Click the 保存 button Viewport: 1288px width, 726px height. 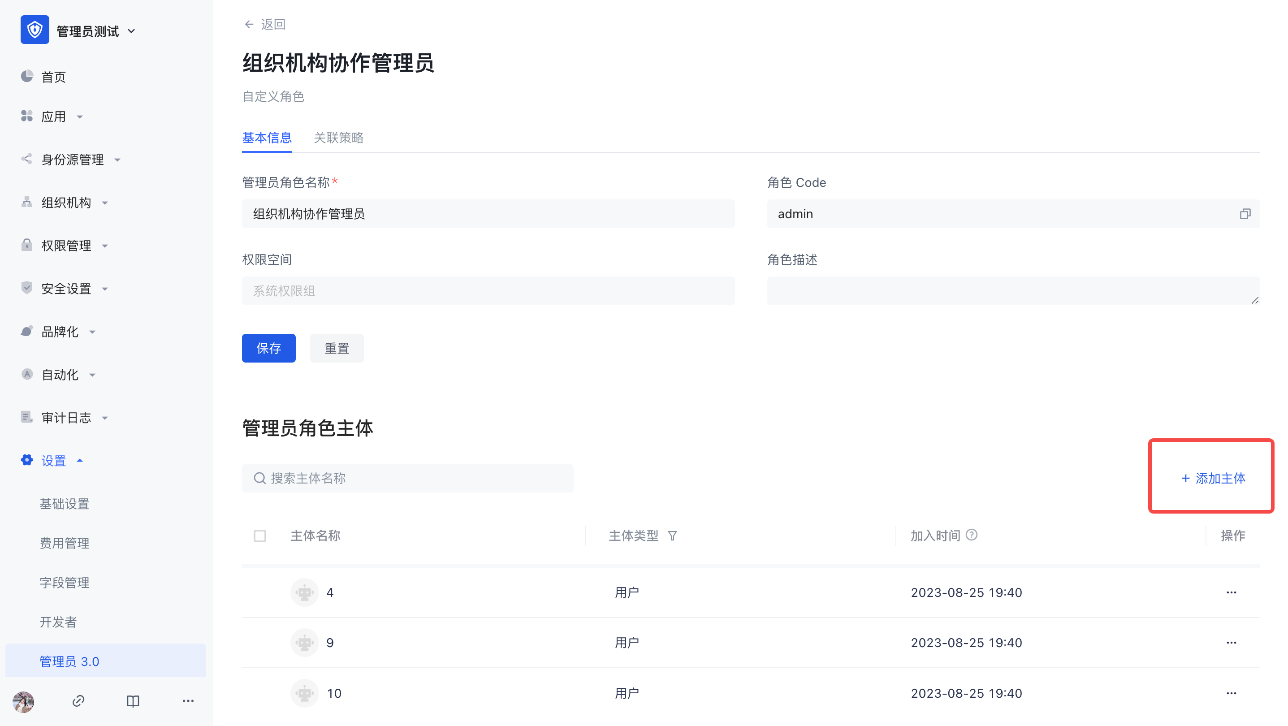268,348
